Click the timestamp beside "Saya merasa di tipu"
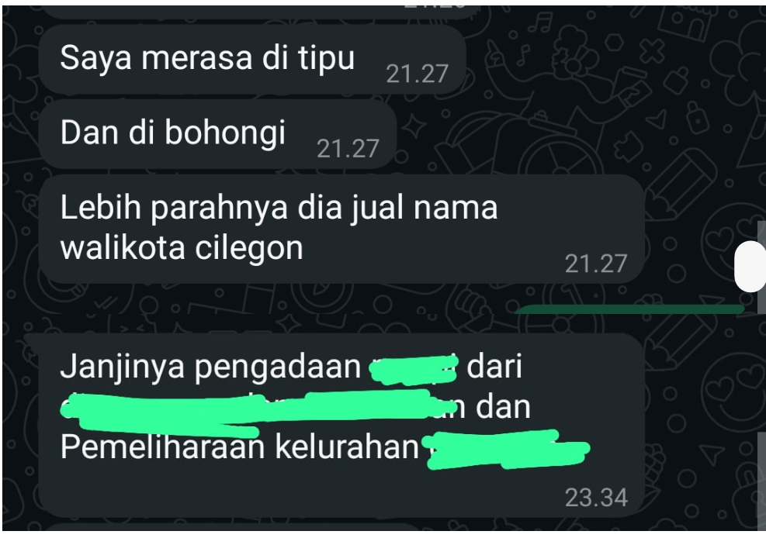766x538 pixels. point(418,74)
